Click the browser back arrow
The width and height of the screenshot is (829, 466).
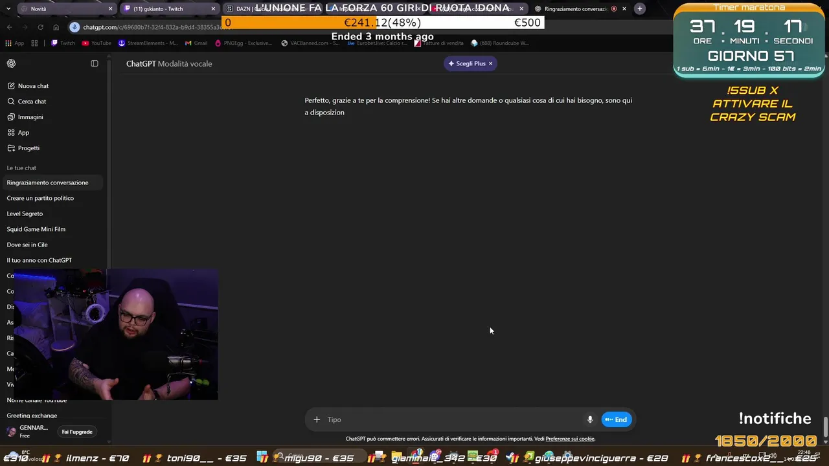click(9, 27)
